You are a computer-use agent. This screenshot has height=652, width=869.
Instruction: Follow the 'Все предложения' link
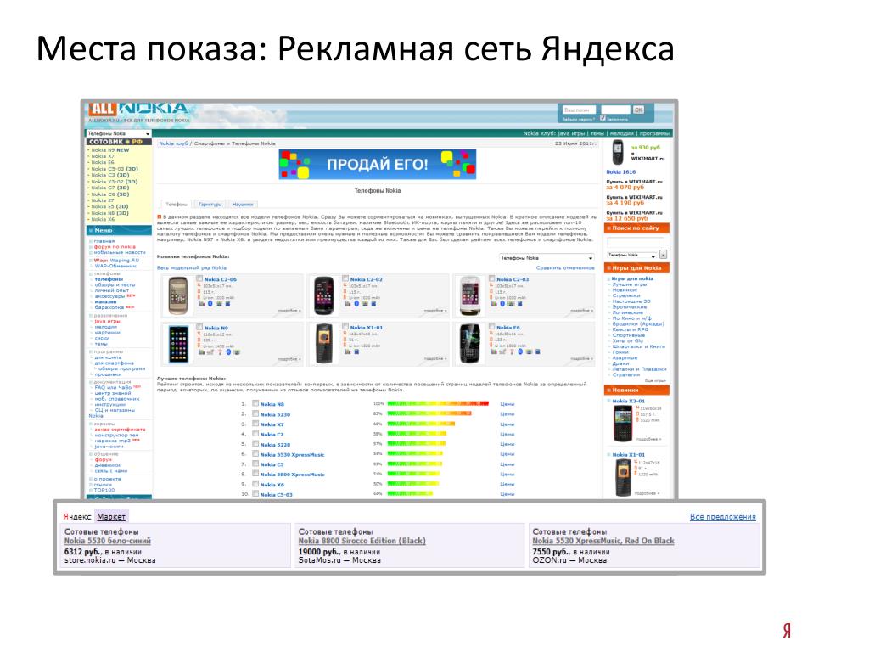point(723,517)
